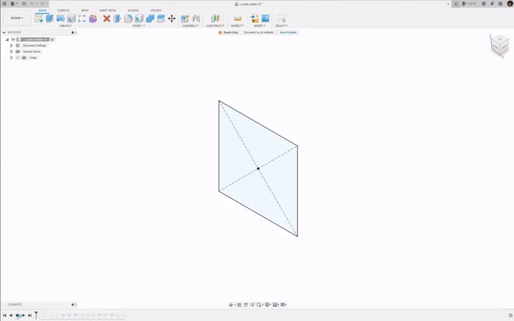The image size is (514, 321).
Task: Open the user profile avatar
Action: (x=510, y=4)
